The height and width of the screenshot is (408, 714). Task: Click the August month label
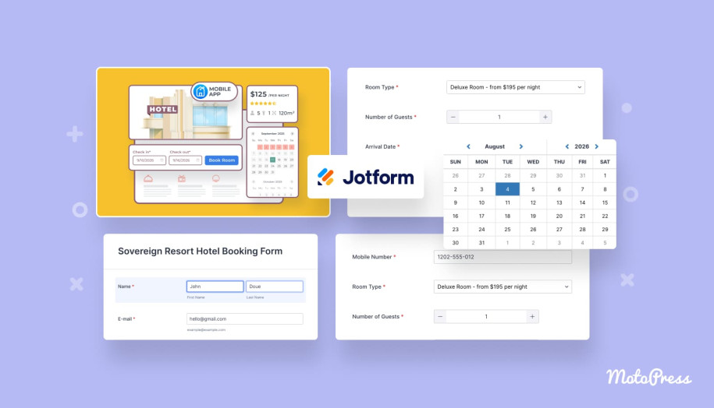point(495,146)
